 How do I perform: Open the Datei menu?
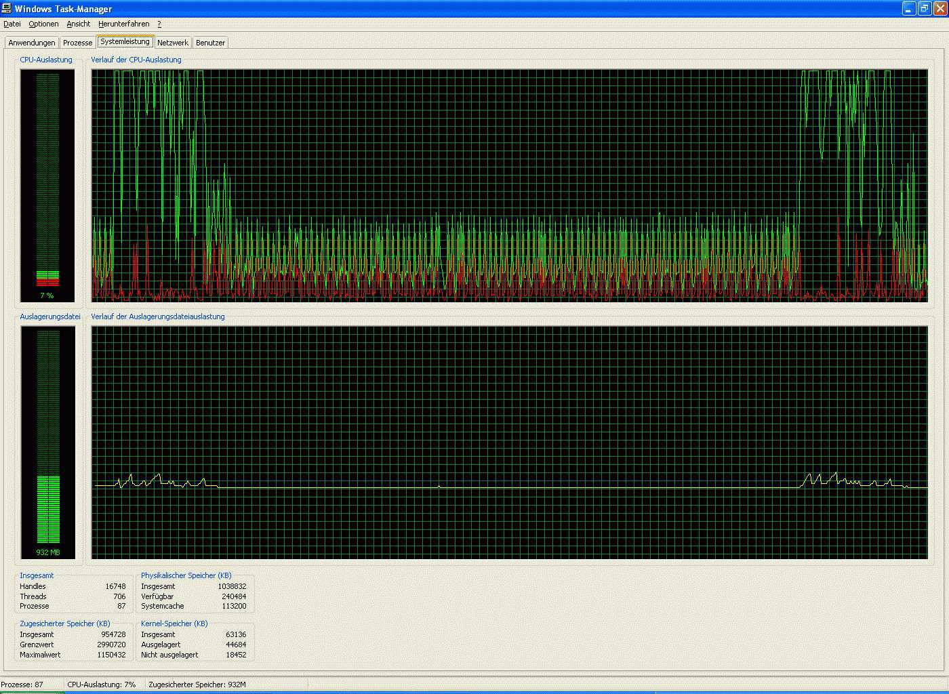click(x=12, y=24)
